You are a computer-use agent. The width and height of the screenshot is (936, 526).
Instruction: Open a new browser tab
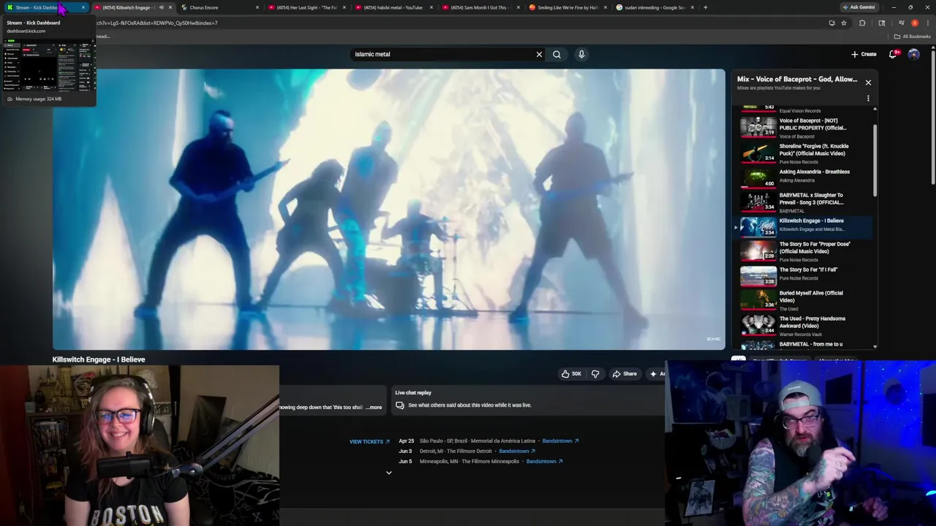point(705,7)
